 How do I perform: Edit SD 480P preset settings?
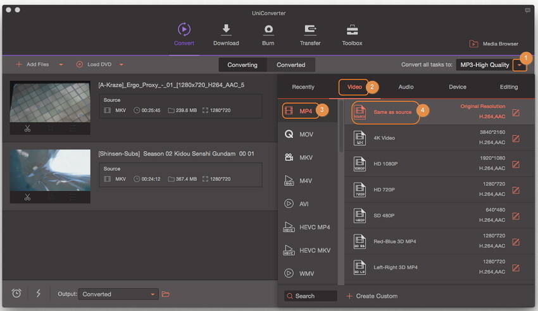coord(516,216)
